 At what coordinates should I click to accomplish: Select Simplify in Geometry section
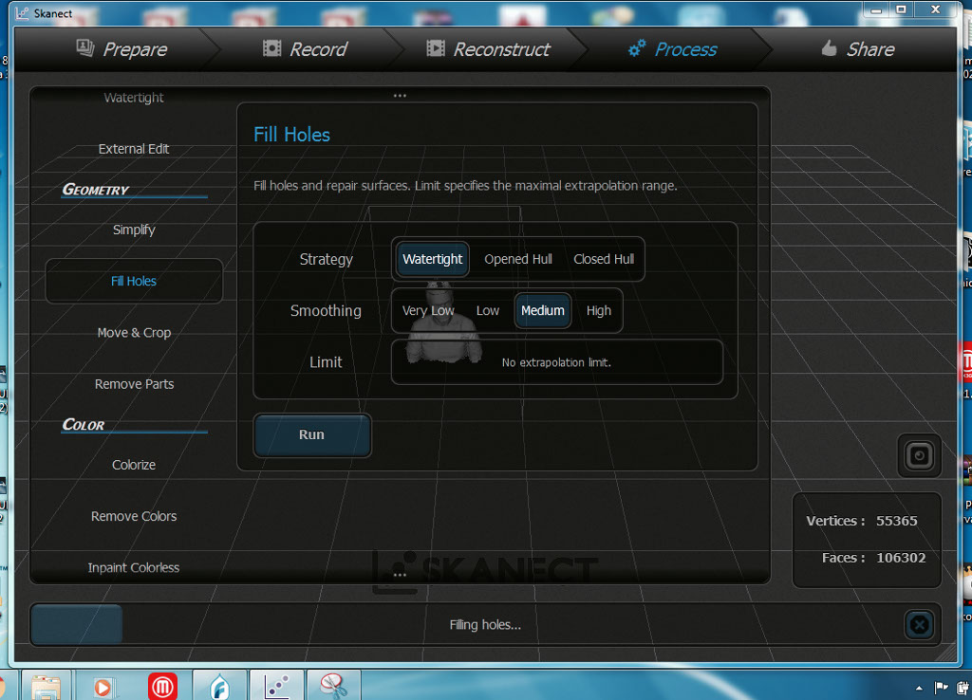[x=134, y=230]
